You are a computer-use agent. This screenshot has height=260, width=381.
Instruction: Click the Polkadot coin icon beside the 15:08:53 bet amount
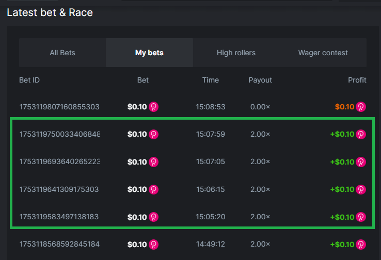[154, 107]
